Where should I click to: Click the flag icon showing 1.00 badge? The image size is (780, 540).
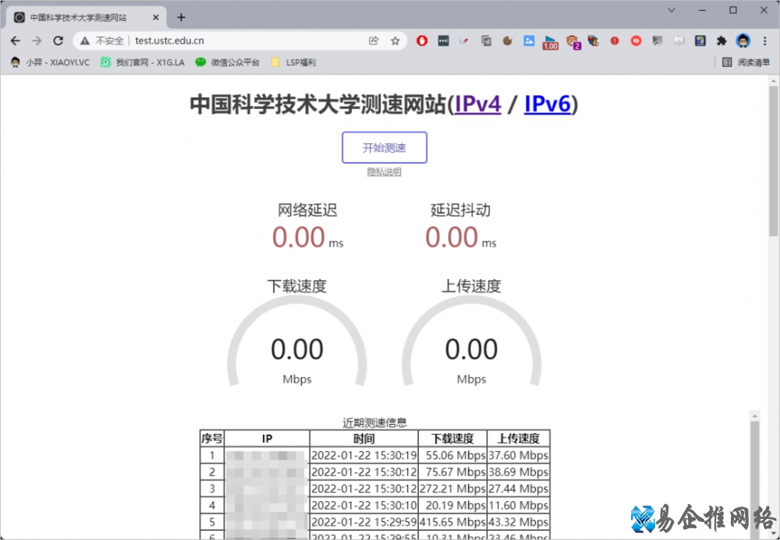click(x=550, y=41)
